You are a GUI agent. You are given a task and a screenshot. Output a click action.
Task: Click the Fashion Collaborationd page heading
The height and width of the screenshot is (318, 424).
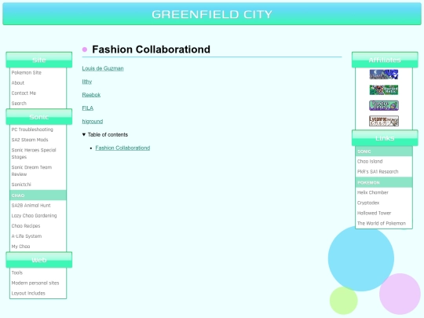pyautogui.click(x=151, y=49)
